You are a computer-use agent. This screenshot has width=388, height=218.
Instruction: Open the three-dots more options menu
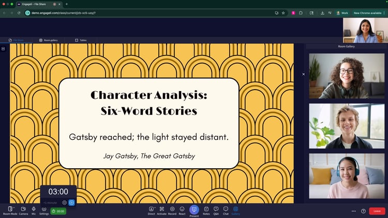[354, 211]
